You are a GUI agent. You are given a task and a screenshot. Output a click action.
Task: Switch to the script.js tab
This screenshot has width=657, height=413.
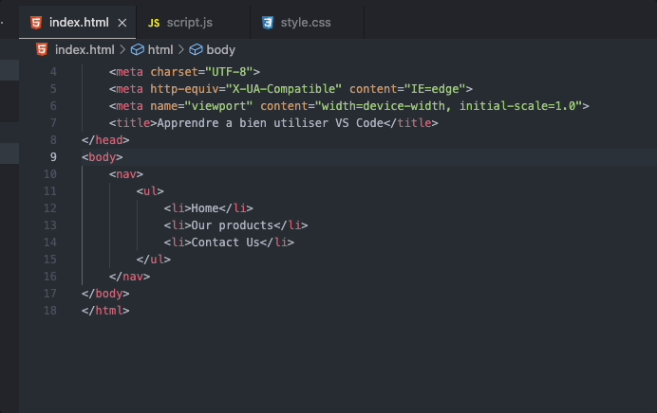193,23
